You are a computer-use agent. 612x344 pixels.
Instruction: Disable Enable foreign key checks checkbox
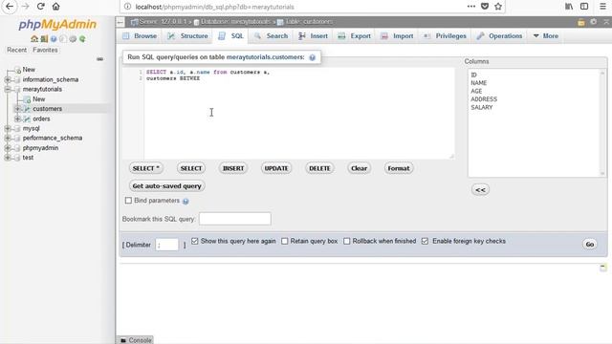click(x=425, y=241)
